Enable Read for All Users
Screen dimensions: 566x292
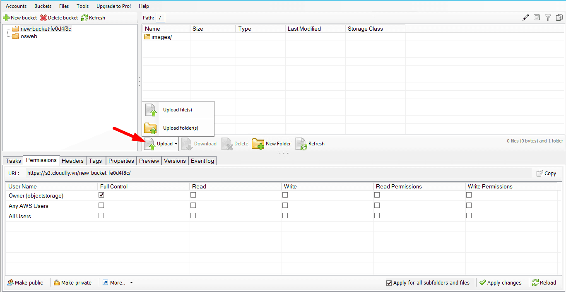click(193, 215)
